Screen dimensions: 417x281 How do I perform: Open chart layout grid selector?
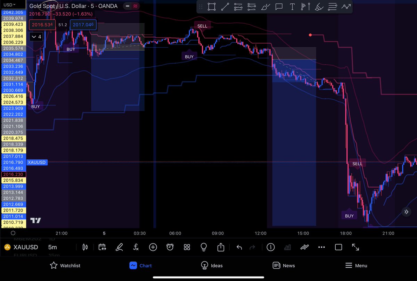[x=187, y=247]
